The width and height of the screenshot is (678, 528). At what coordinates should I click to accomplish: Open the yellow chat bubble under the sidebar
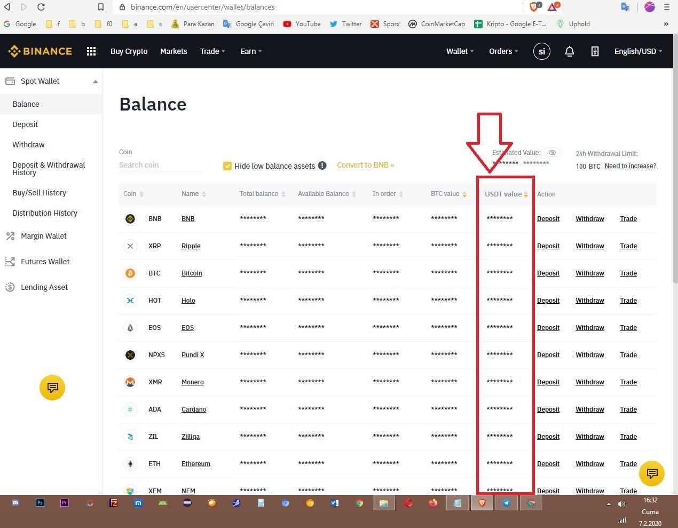coord(52,387)
